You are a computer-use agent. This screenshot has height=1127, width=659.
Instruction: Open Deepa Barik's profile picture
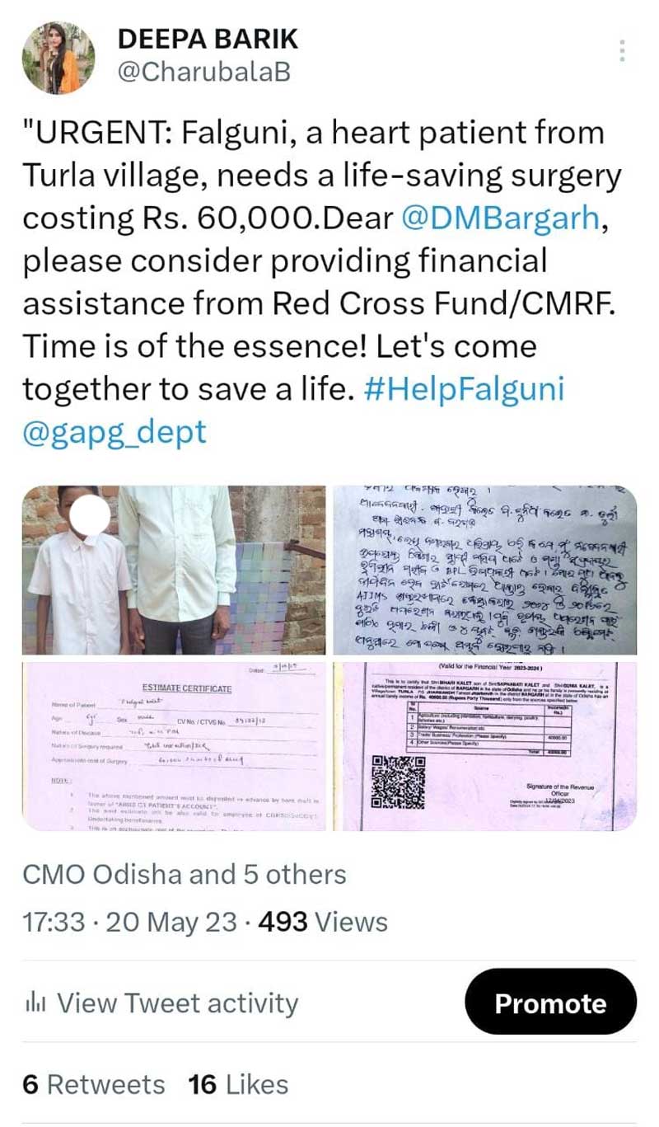click(x=58, y=59)
